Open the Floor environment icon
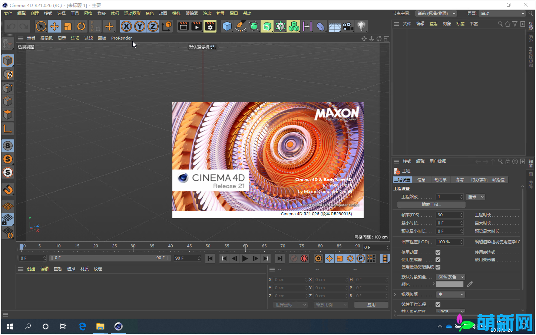536x335 pixels. click(334, 26)
